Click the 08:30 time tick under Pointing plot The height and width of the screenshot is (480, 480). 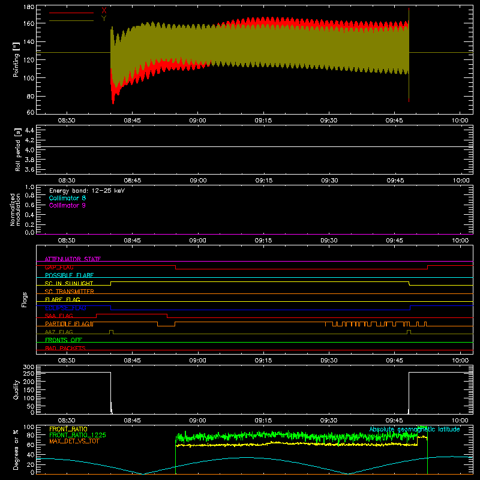pyautogui.click(x=67, y=121)
